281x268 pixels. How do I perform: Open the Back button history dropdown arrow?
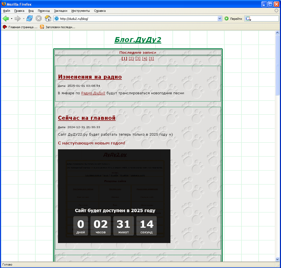(12, 19)
